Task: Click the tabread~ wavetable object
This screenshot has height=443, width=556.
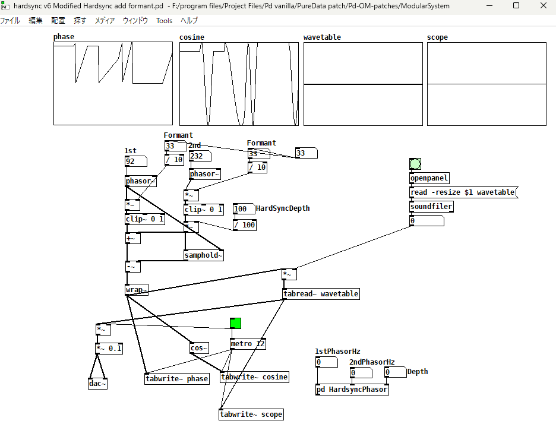Action: pyautogui.click(x=321, y=293)
